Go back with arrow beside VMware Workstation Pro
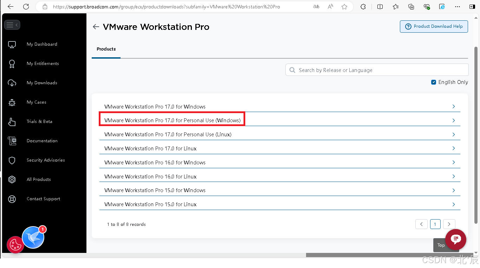The height and width of the screenshot is (268, 480). point(96,27)
